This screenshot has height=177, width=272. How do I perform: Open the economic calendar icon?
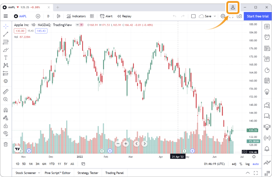[267, 80]
